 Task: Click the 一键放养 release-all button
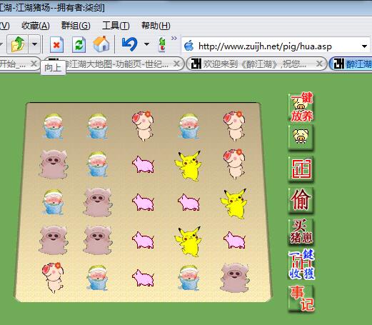pyautogui.click(x=301, y=108)
